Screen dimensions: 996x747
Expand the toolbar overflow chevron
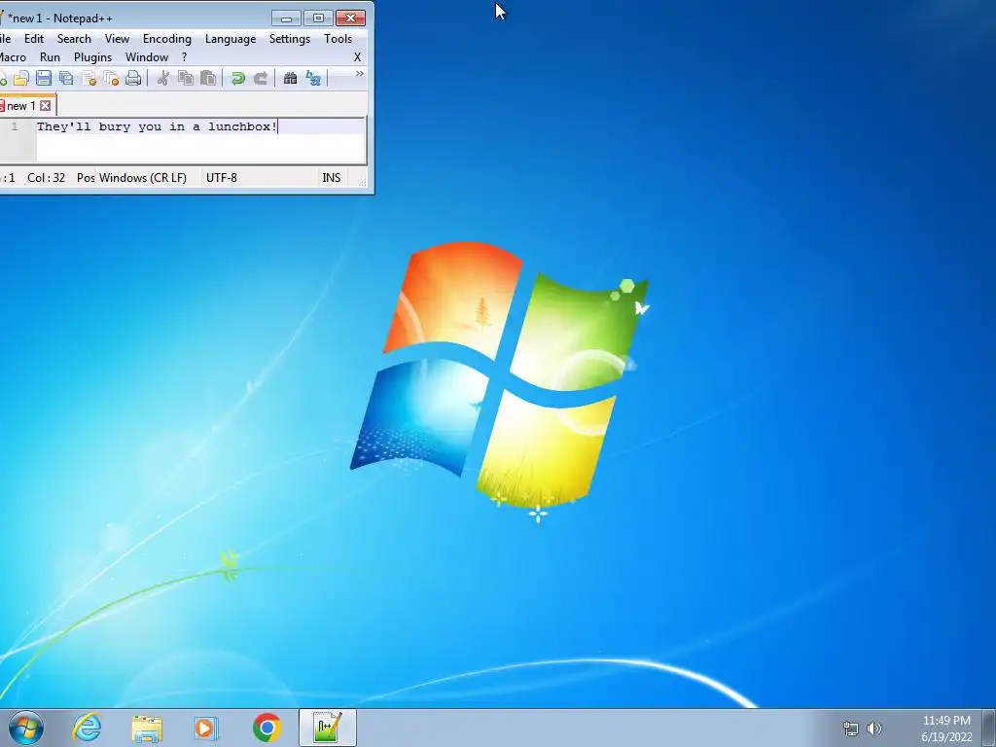click(x=359, y=74)
